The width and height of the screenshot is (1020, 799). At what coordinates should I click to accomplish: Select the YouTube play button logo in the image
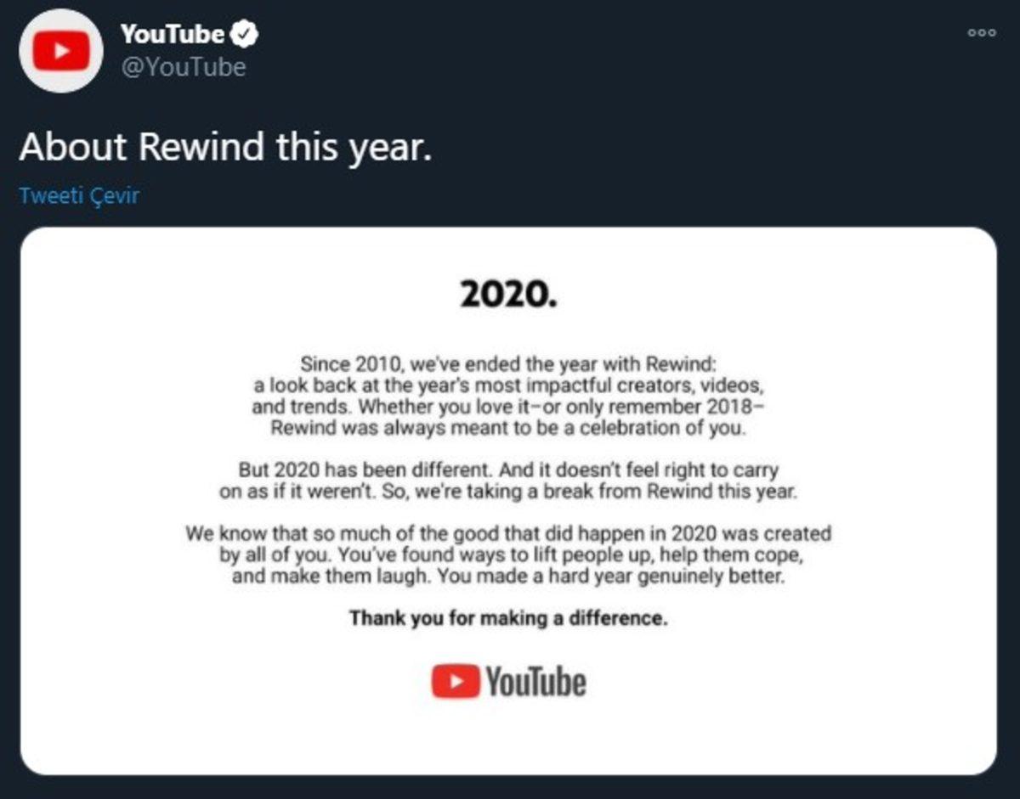click(456, 680)
